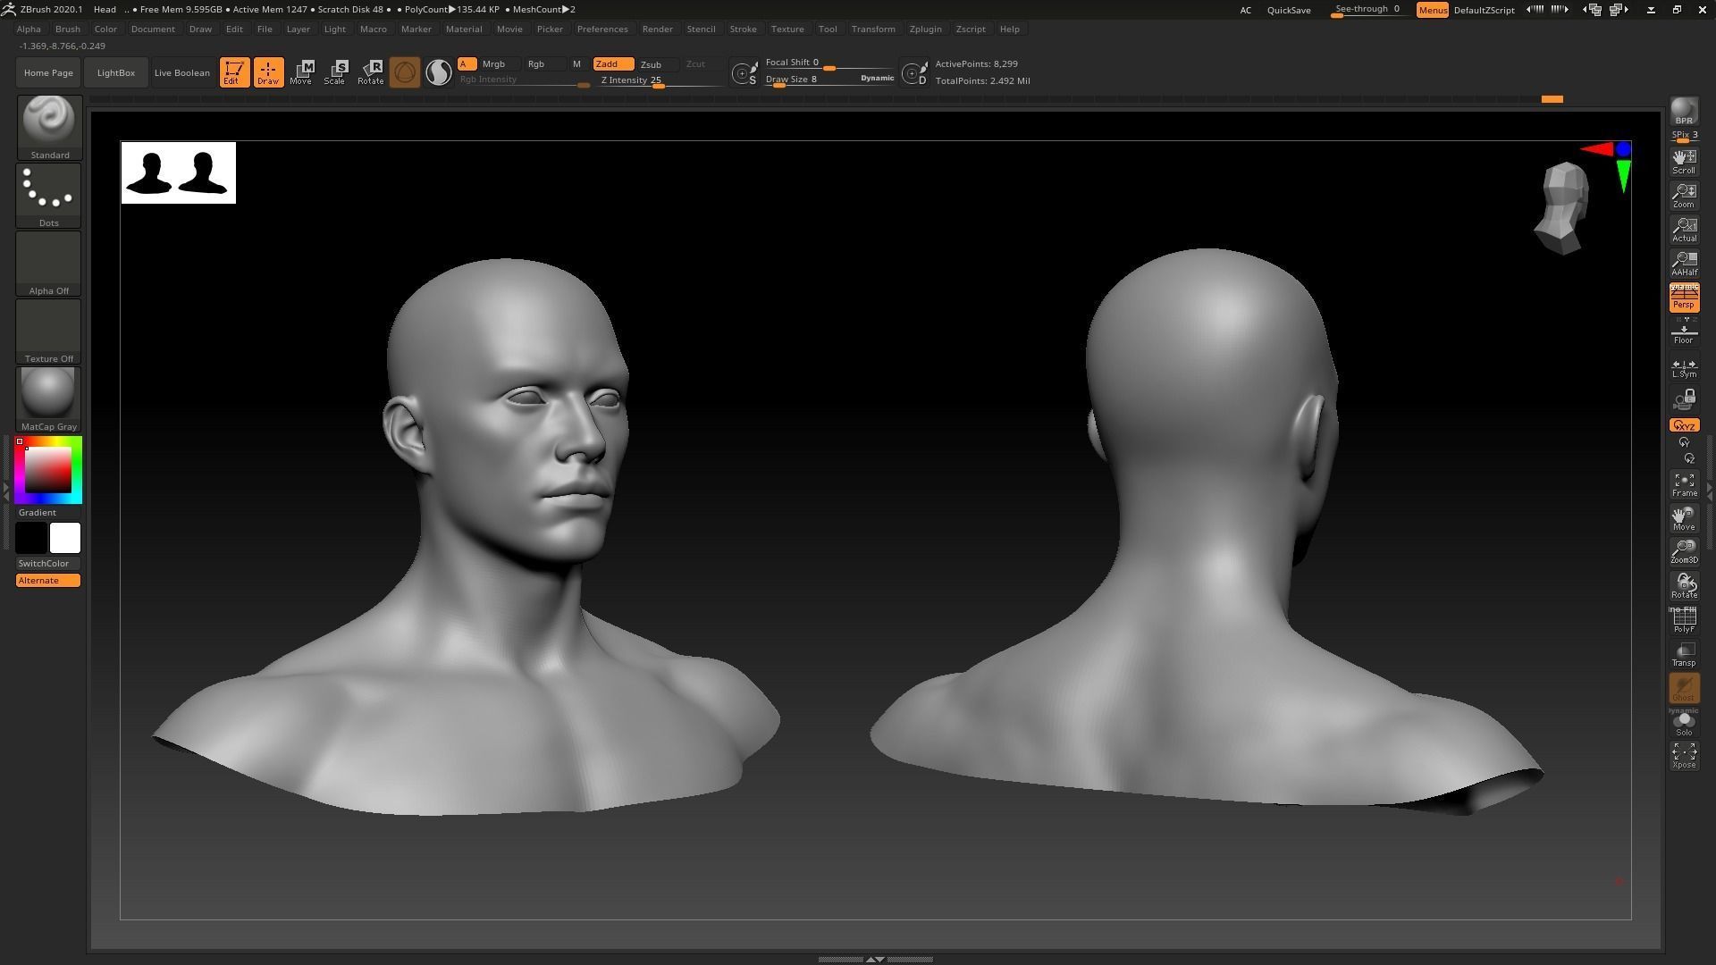
Task: Click the Zoom3D icon
Action: [x=1684, y=551]
